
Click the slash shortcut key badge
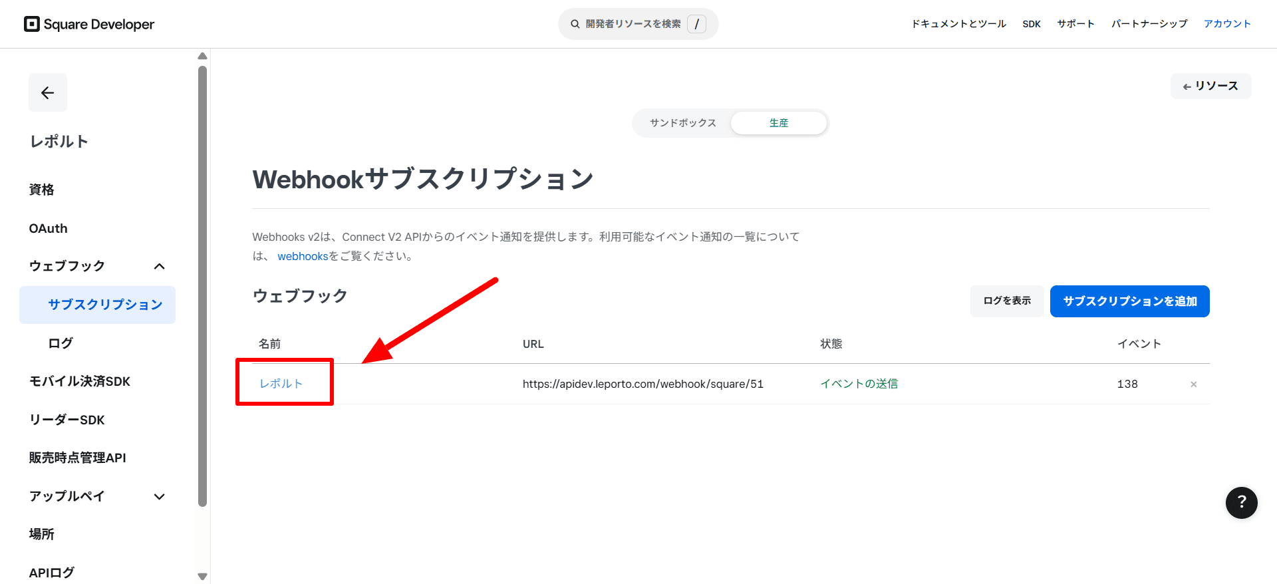pos(696,24)
